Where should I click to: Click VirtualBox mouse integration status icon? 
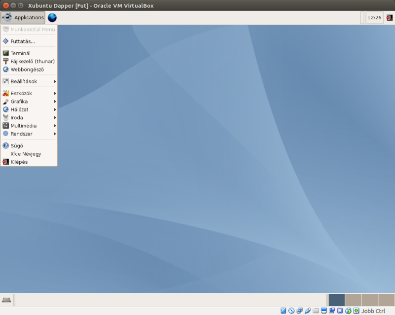[x=348, y=311]
